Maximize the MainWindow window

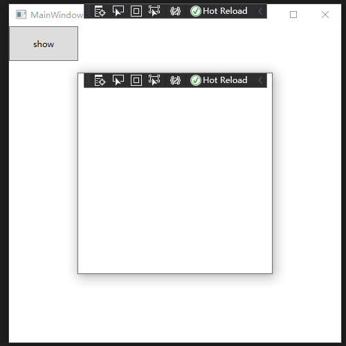point(293,15)
